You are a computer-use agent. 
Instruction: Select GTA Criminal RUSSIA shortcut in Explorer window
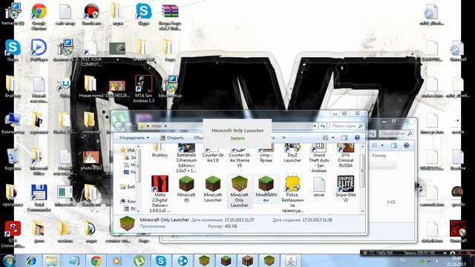pos(345,156)
